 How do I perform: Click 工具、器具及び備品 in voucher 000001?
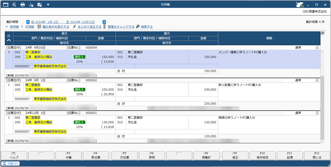(x=39, y=122)
